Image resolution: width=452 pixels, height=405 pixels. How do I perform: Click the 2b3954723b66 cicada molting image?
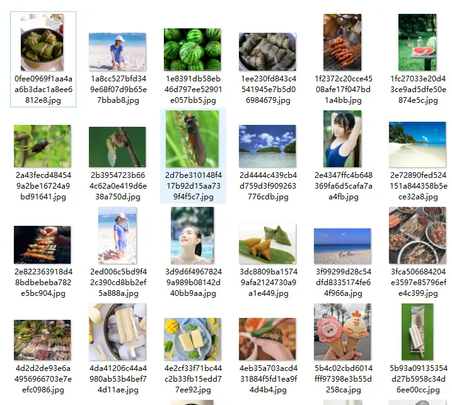click(117, 147)
